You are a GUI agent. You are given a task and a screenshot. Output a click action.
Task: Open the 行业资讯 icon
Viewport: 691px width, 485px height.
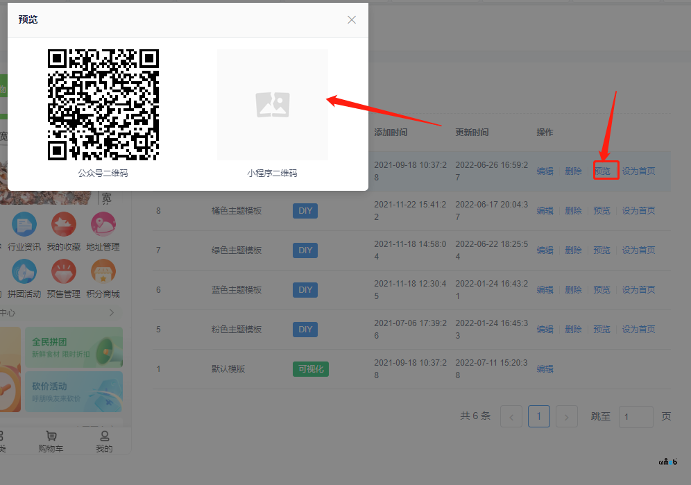click(x=24, y=225)
